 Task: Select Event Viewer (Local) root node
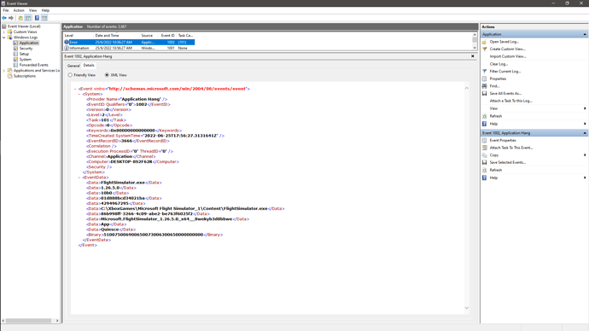(24, 26)
